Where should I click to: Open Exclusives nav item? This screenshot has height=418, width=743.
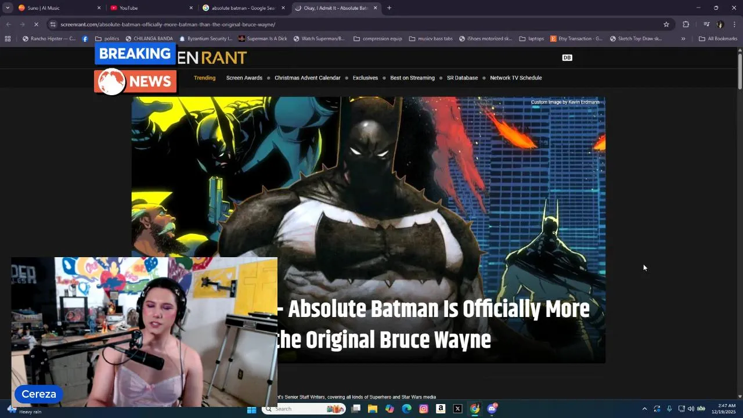point(365,78)
